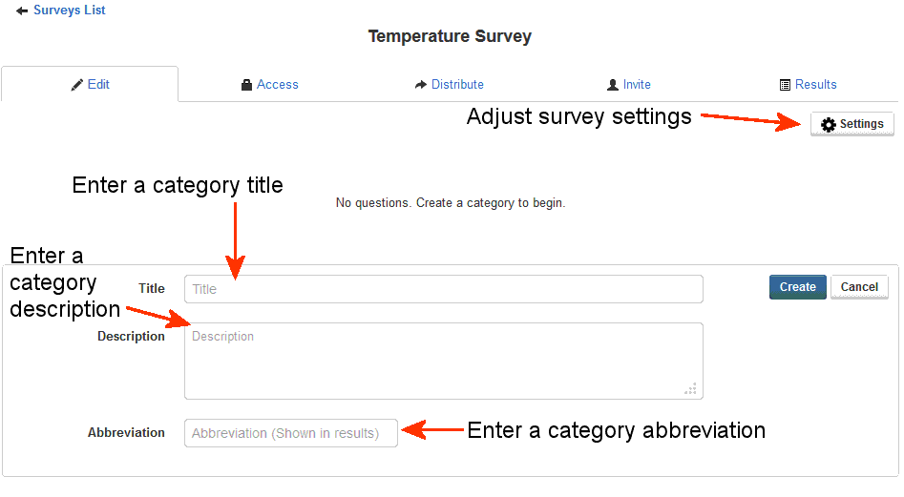Screen dimensions: 904x497
Task: Click the Abbreviation input field
Action: (x=291, y=433)
